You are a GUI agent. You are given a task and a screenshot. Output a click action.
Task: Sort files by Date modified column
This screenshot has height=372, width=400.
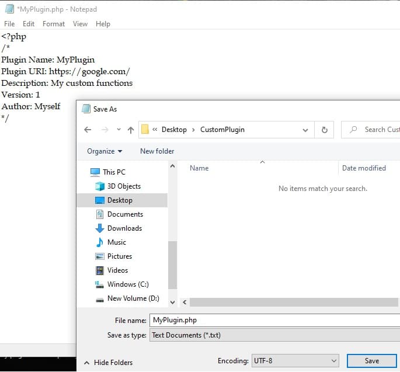pos(364,168)
